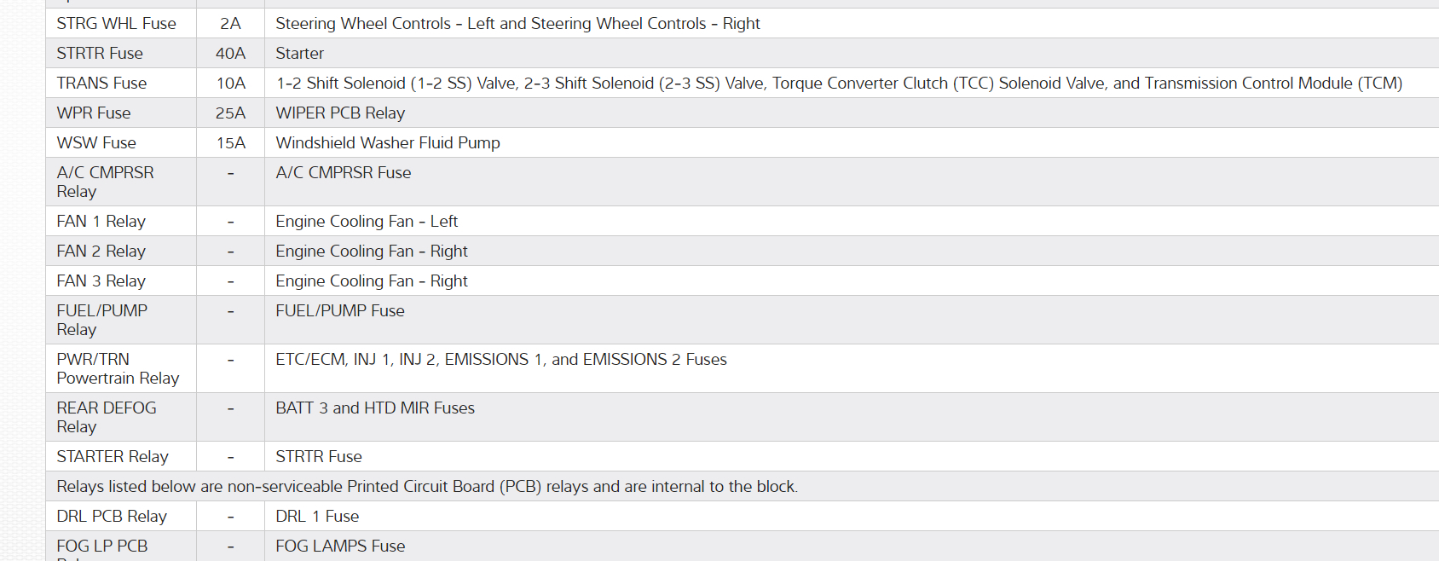Click the FAN 3 Relay cell
Viewport: 1439px width, 561px height.
(101, 281)
